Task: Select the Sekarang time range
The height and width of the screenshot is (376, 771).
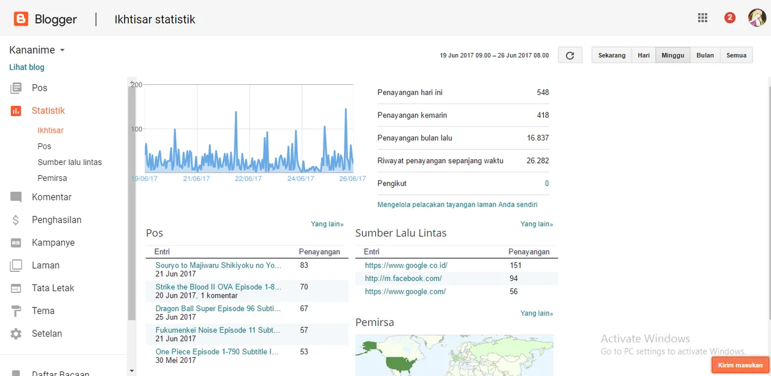Action: click(x=612, y=55)
